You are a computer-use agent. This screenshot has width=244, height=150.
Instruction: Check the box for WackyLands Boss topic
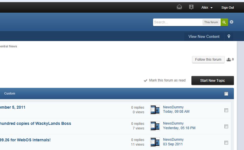(x=226, y=127)
